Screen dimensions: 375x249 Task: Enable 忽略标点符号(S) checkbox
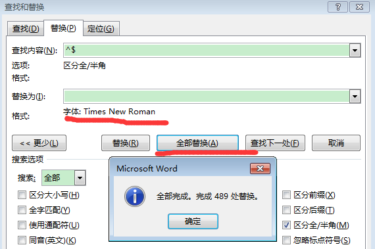click(286, 240)
